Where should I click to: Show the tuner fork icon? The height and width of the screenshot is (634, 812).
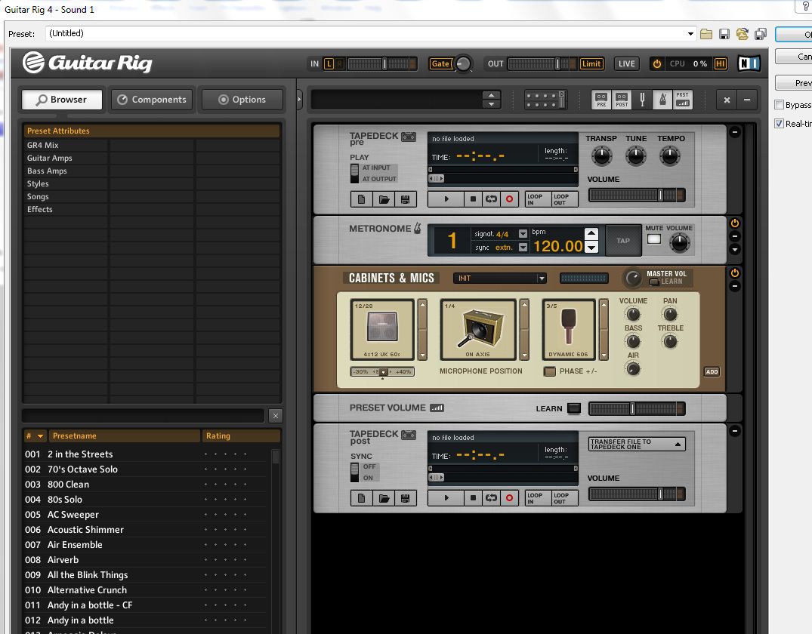(642, 100)
